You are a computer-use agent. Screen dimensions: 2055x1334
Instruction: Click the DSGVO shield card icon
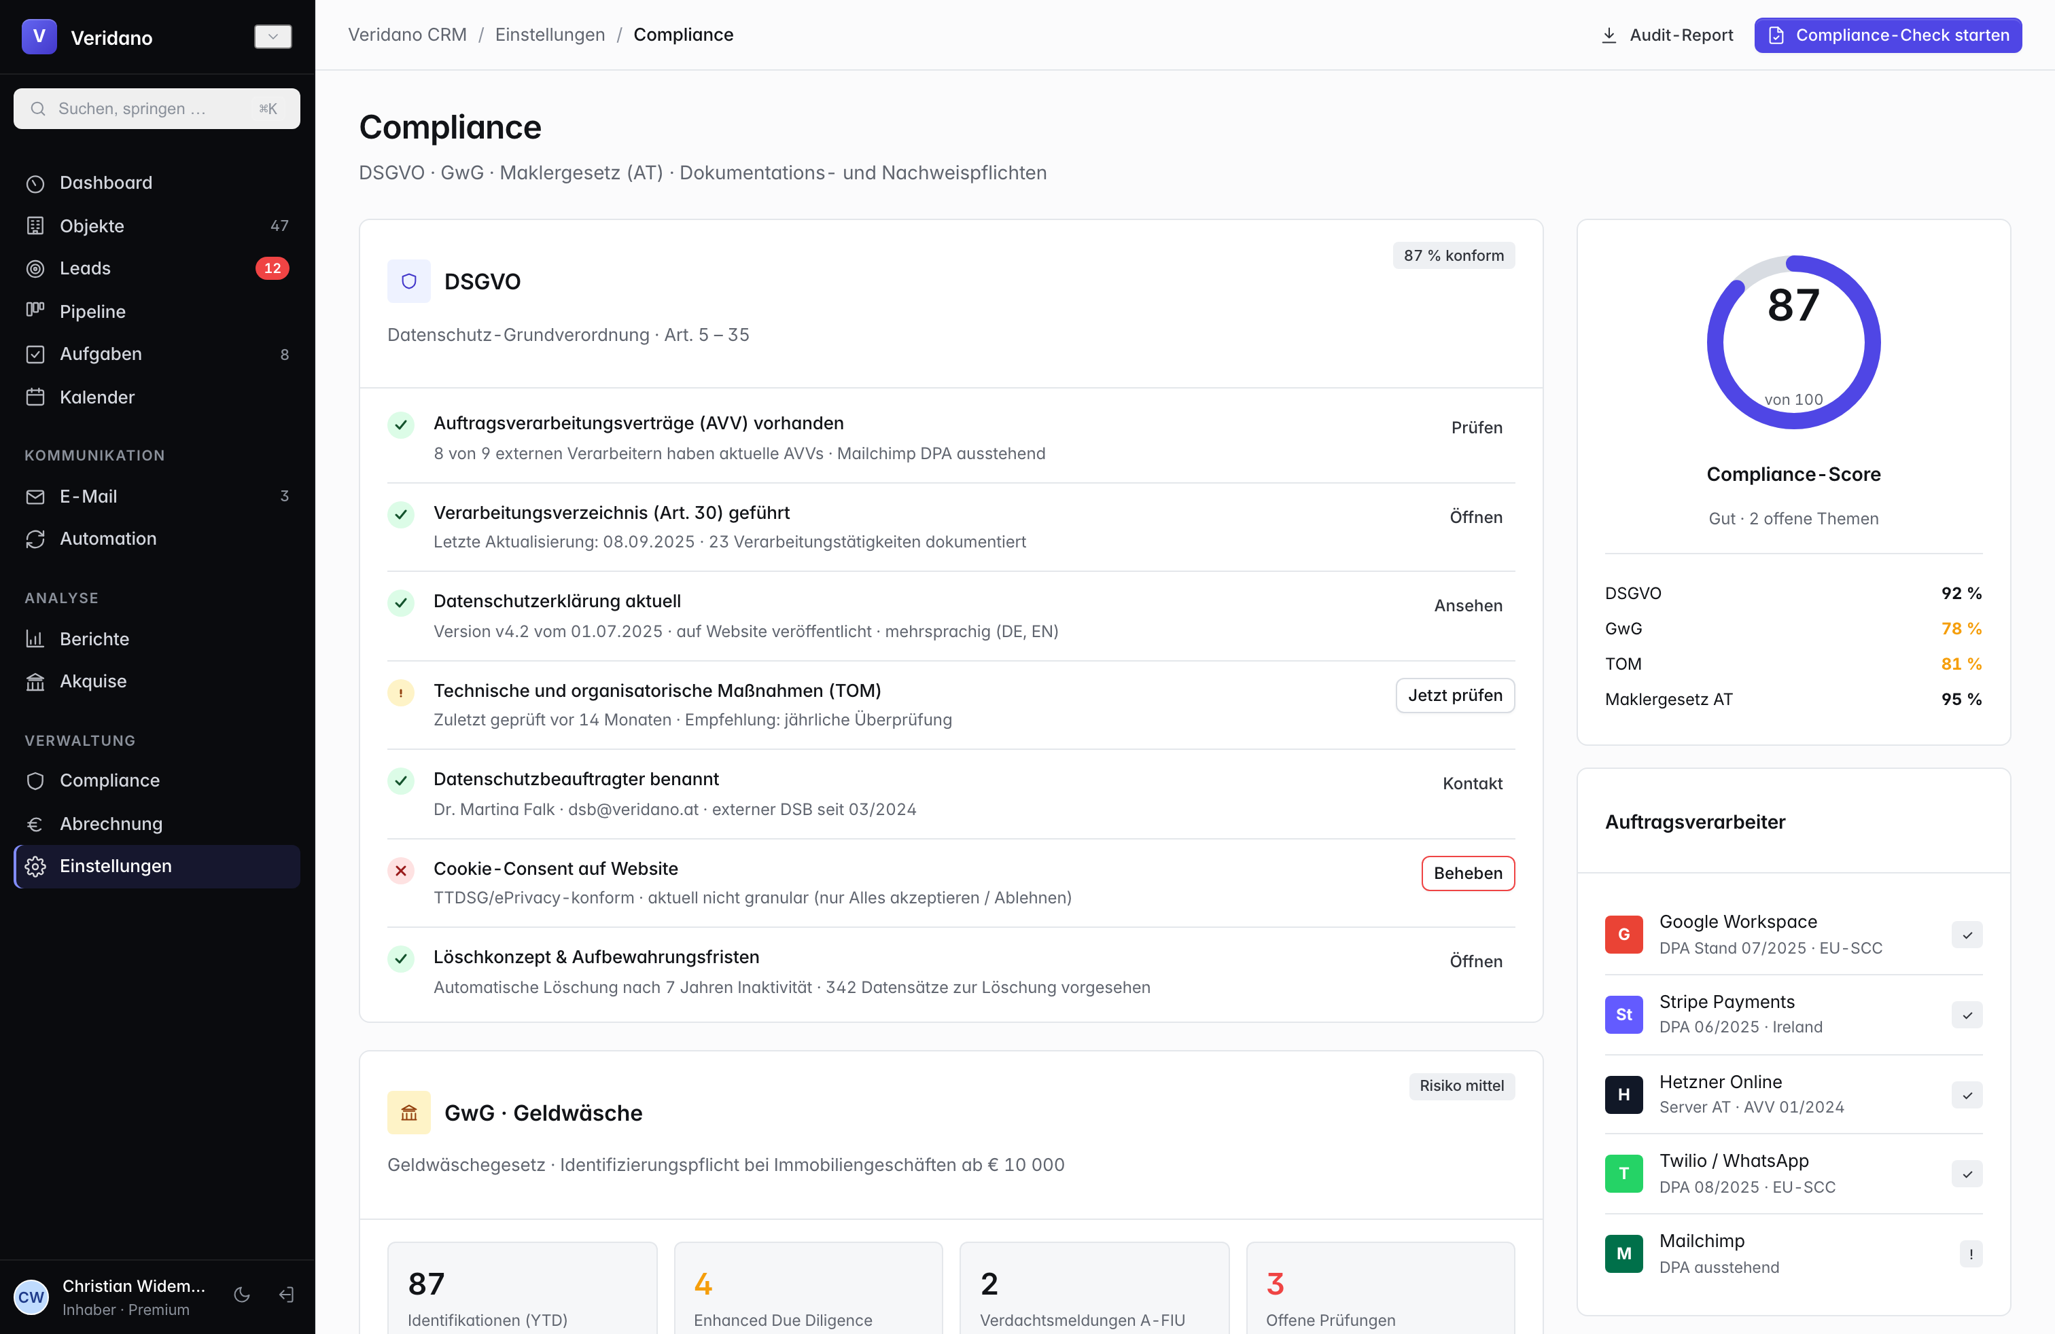[x=409, y=281]
